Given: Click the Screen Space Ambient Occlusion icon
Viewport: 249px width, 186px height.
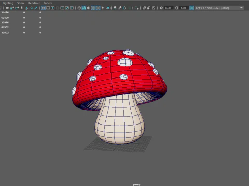Looking at the screenshot, I should point(115,8).
